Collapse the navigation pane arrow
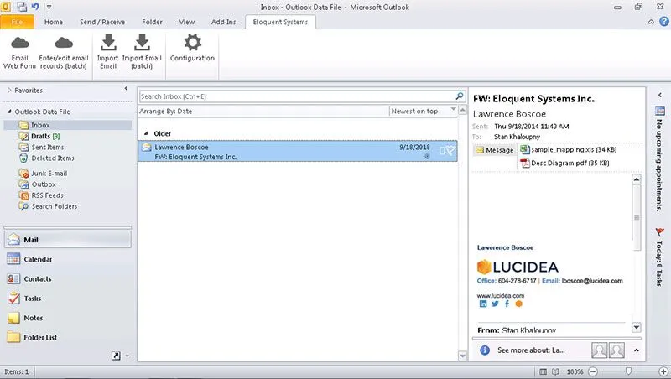 pyautogui.click(x=127, y=89)
